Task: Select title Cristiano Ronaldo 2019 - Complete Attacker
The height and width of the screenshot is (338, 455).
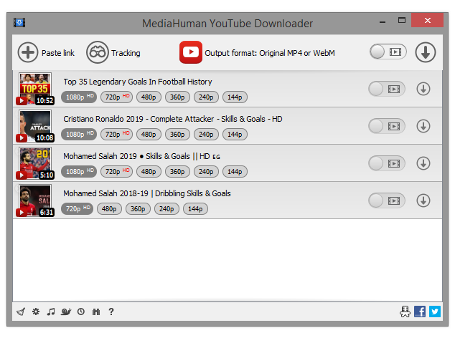Action: point(173,119)
